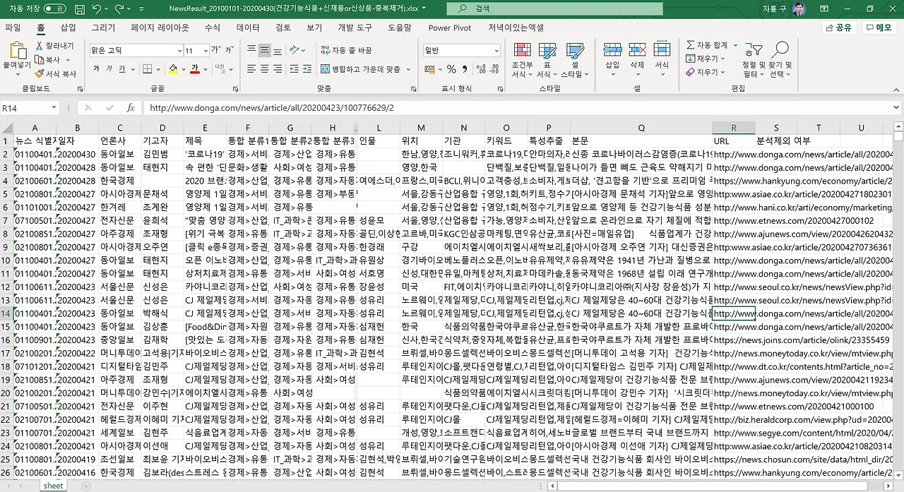This screenshot has width=904, height=492.
Task: Toggle bold formatting on the selected cell
Action: click(x=96, y=68)
